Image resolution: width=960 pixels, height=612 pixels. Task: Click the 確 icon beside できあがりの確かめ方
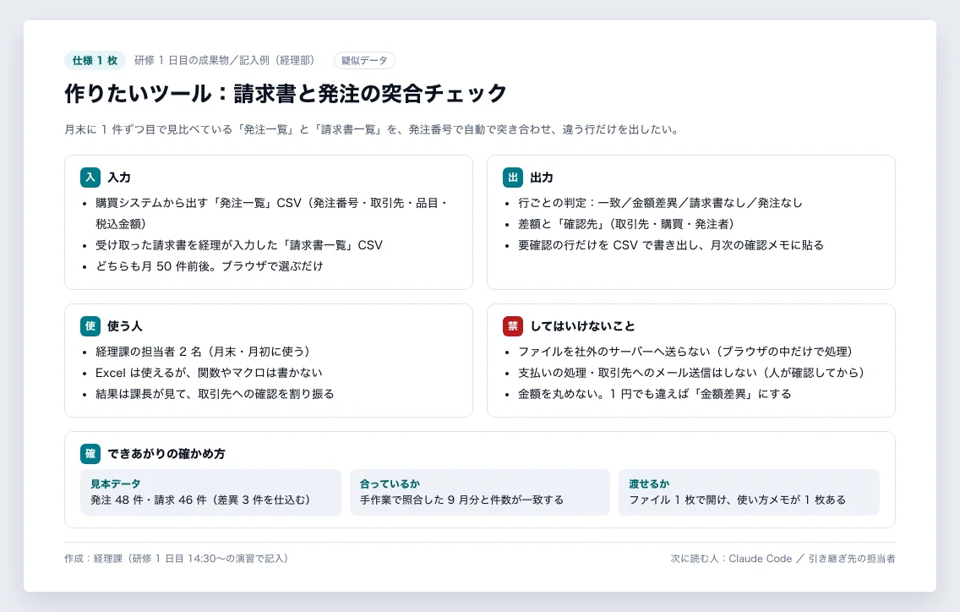pyautogui.click(x=90, y=454)
